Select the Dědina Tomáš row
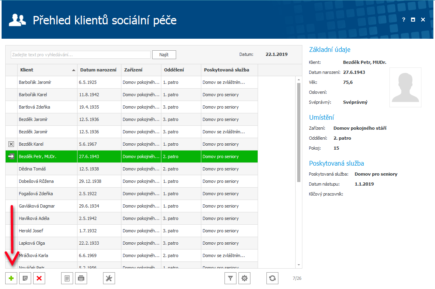This screenshot has width=435, height=289. (131, 169)
